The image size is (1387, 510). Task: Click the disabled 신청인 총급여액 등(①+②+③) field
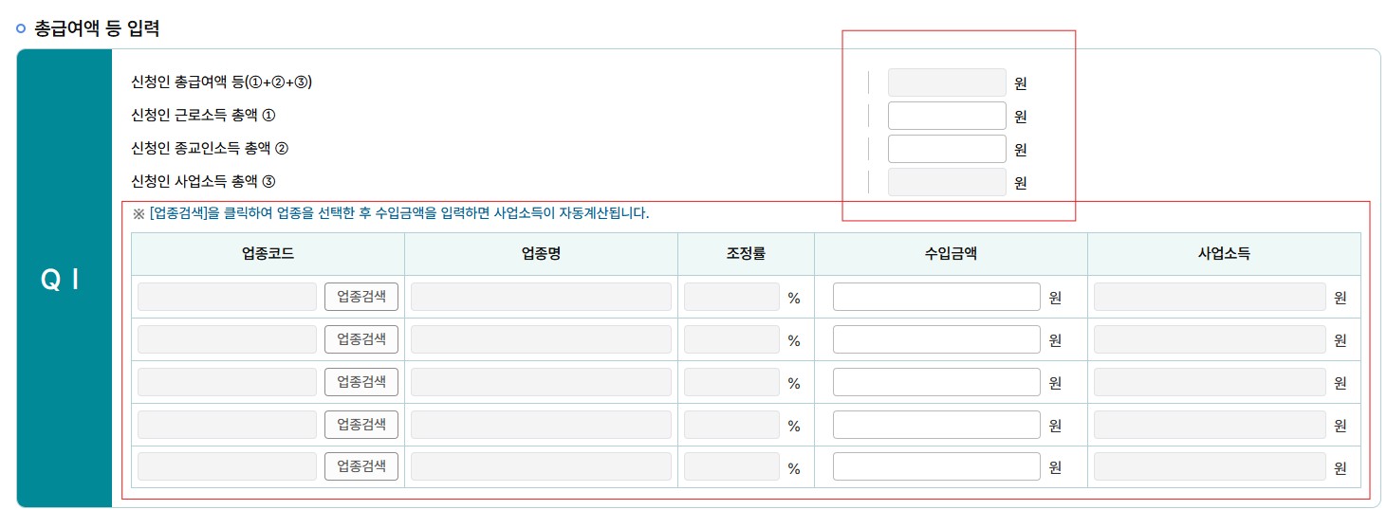point(947,82)
